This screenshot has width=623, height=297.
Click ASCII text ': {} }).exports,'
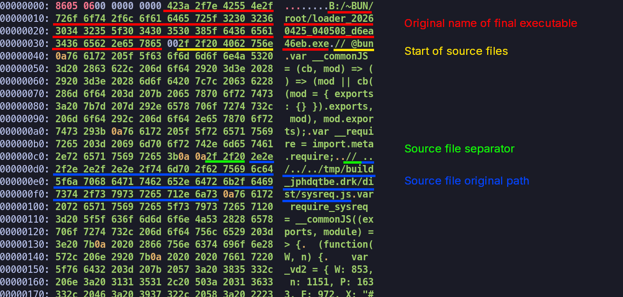pos(329,106)
